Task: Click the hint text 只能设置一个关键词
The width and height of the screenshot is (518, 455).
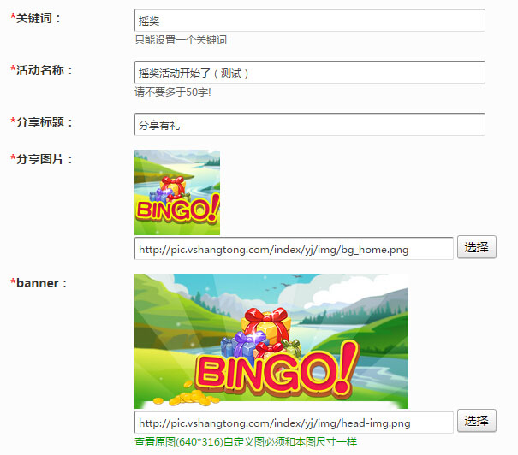Action: [181, 40]
